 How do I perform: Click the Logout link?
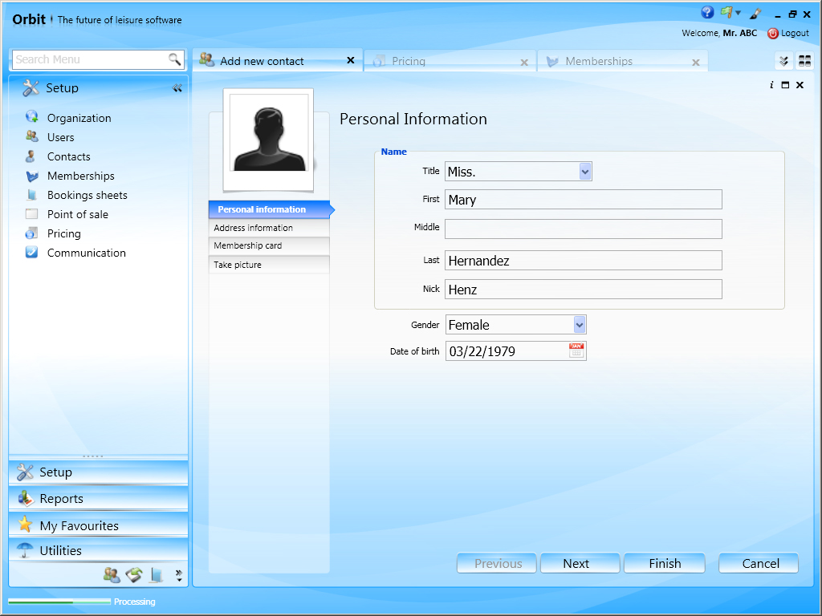click(x=795, y=34)
